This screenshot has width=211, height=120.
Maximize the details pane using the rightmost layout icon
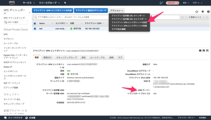[x=207, y=51]
